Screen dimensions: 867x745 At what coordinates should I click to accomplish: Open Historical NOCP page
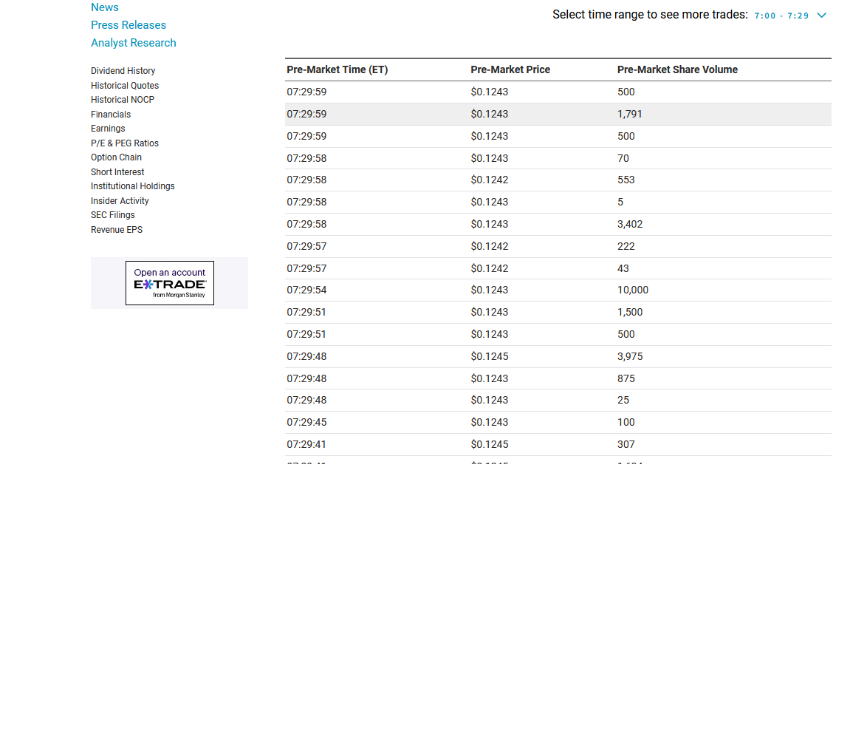(x=122, y=100)
